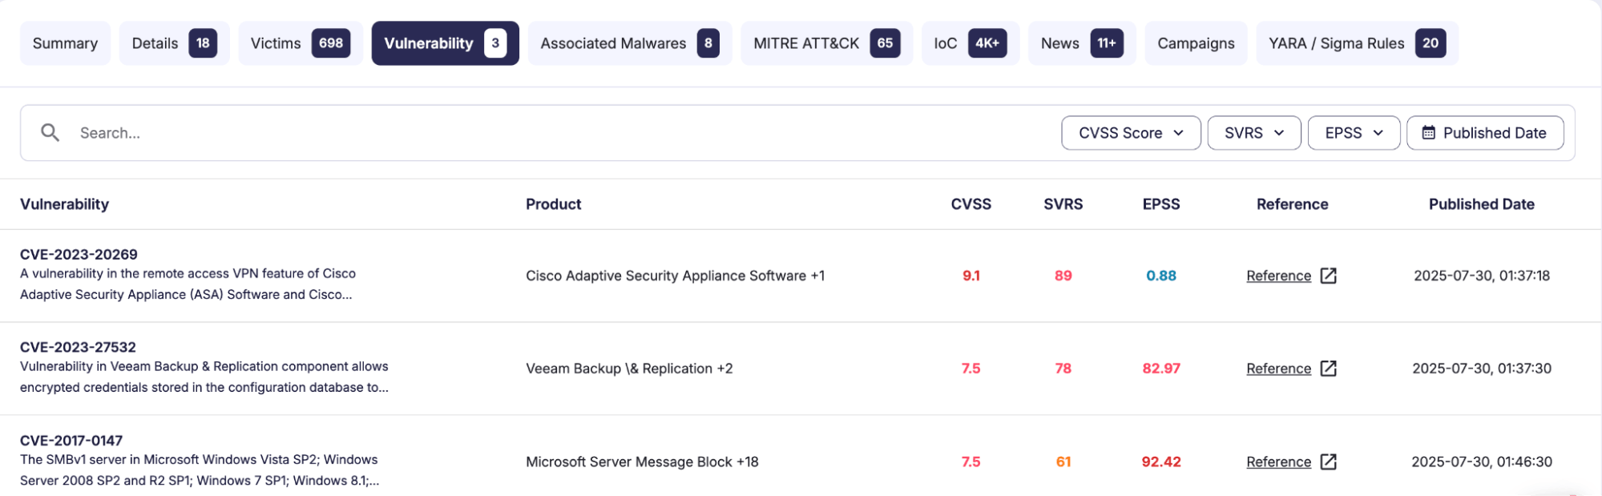Image resolution: width=1602 pixels, height=496 pixels.
Task: Click the Published Date column header
Action: (1481, 204)
